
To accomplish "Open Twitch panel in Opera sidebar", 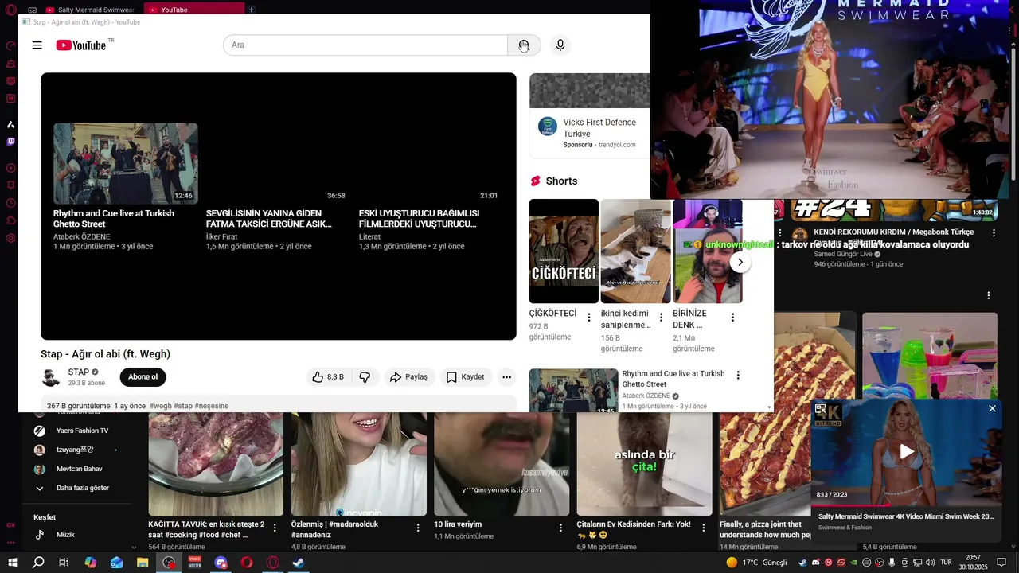I will [x=11, y=142].
